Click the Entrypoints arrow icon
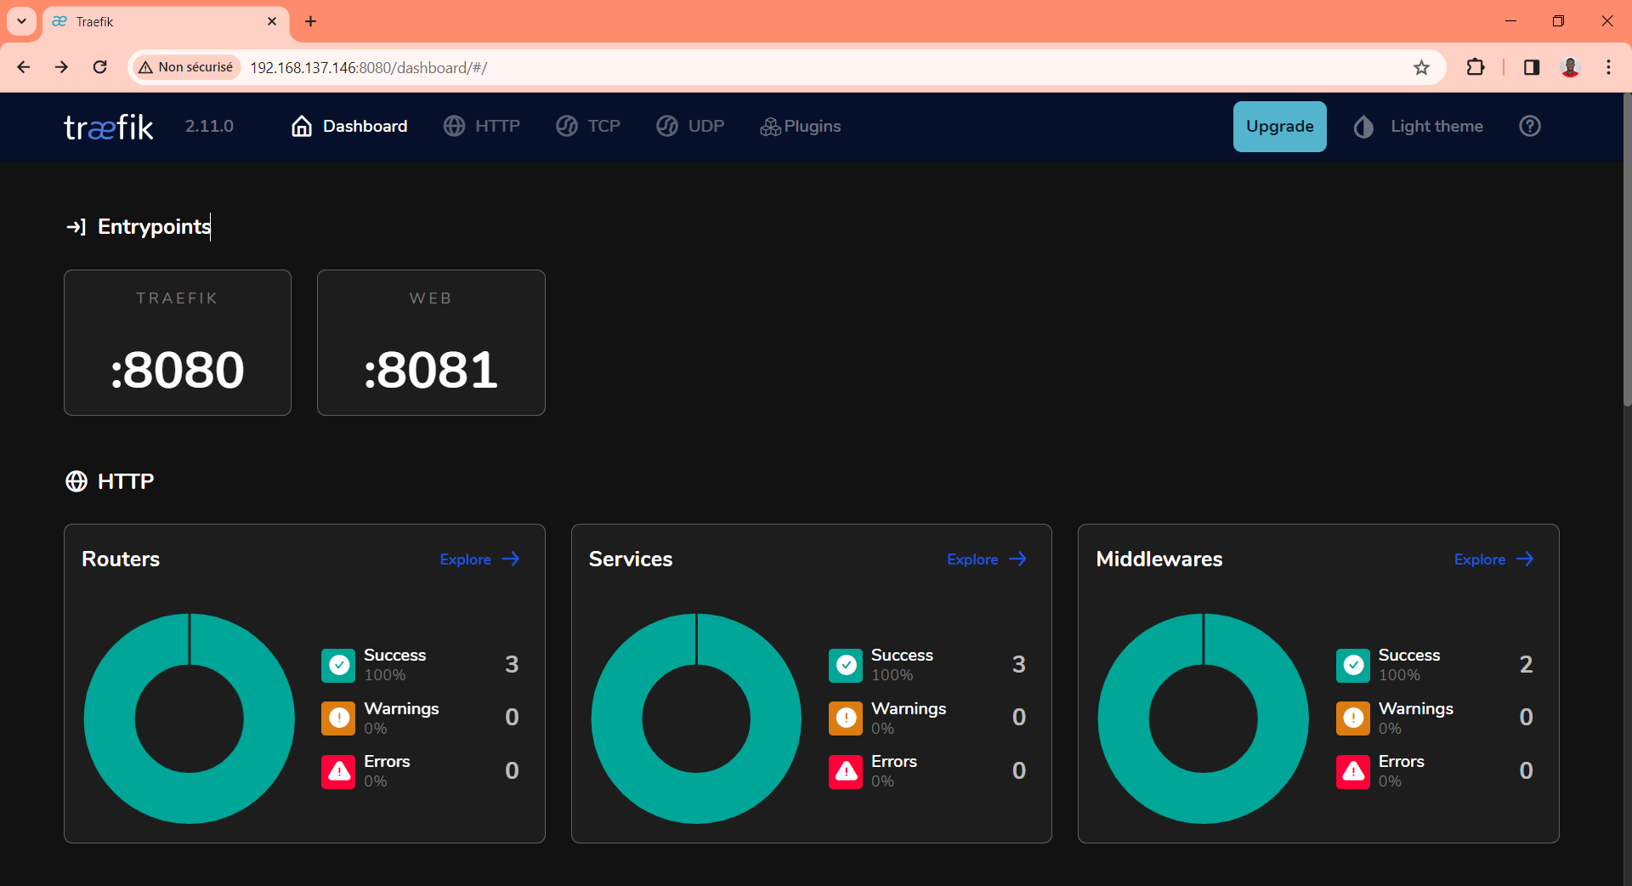The width and height of the screenshot is (1632, 886). tap(76, 226)
